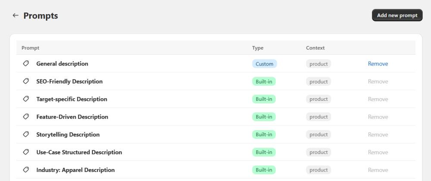Click the tag icon beside Storytelling Description
The image size is (431, 181).
(26, 134)
